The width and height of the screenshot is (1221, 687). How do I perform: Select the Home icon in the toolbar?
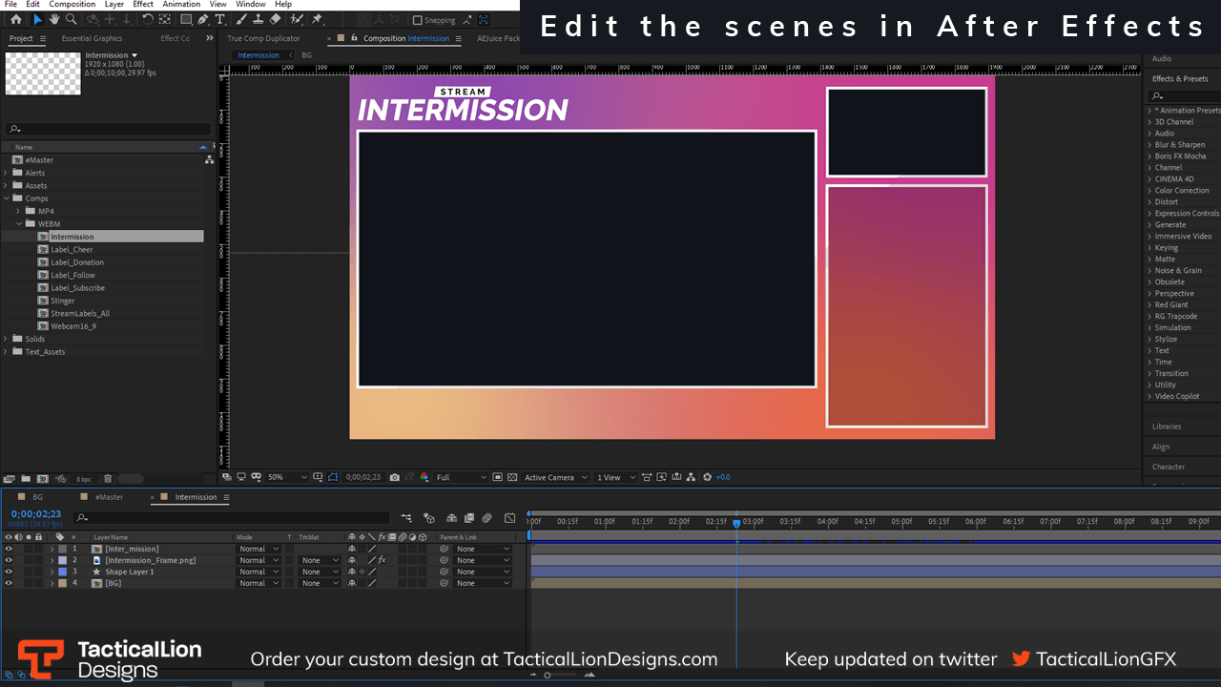point(16,19)
